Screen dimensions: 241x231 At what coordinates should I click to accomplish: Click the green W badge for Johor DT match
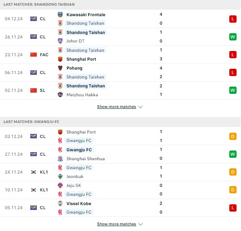pos(233,37)
